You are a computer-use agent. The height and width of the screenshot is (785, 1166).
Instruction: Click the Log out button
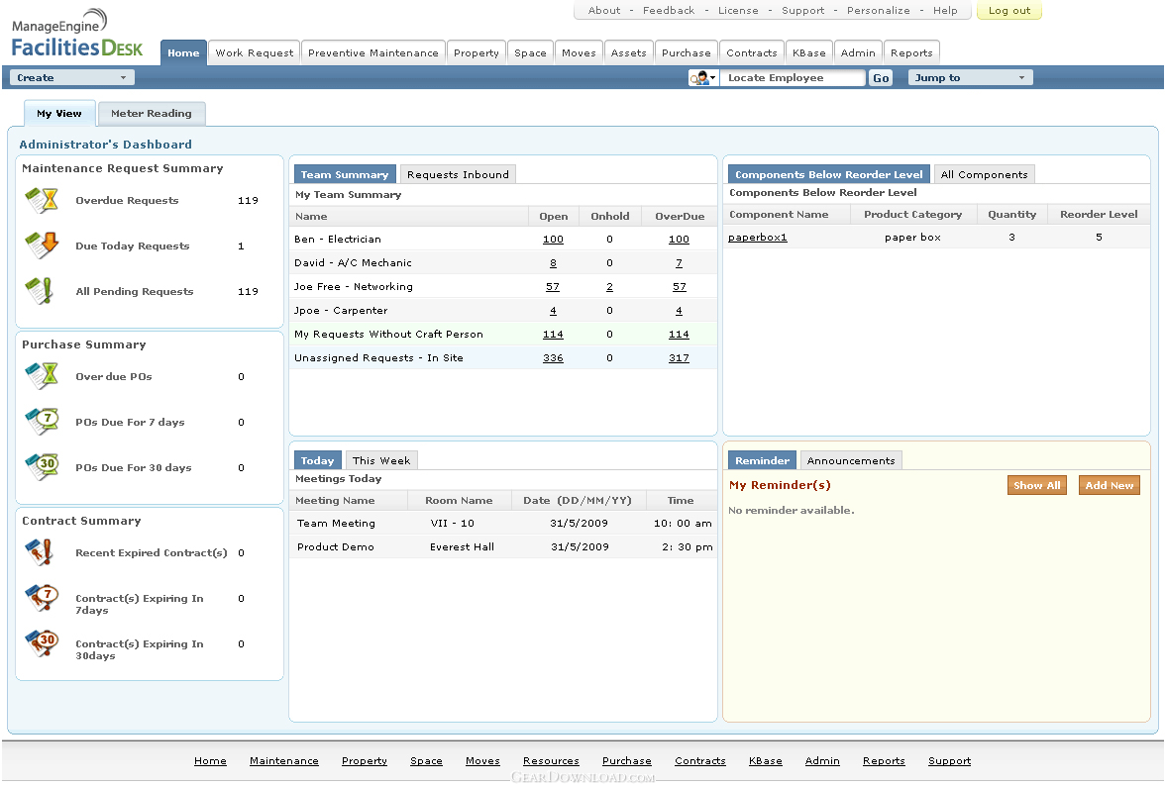(x=1008, y=11)
